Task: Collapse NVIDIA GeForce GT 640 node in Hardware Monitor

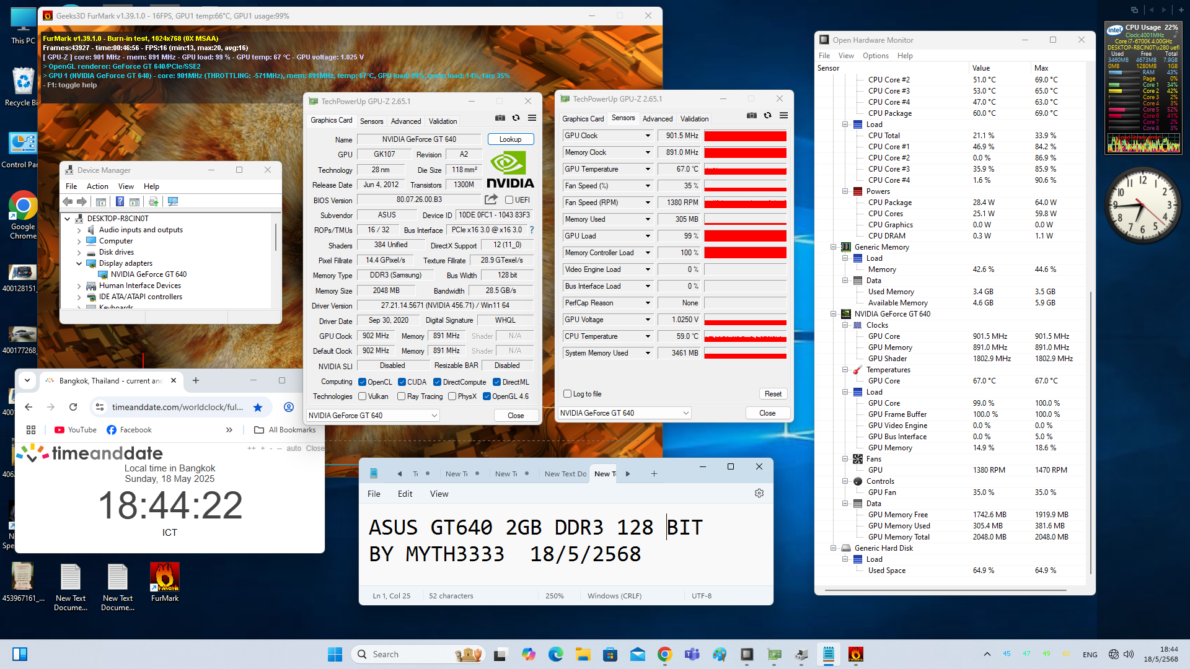Action: click(834, 314)
